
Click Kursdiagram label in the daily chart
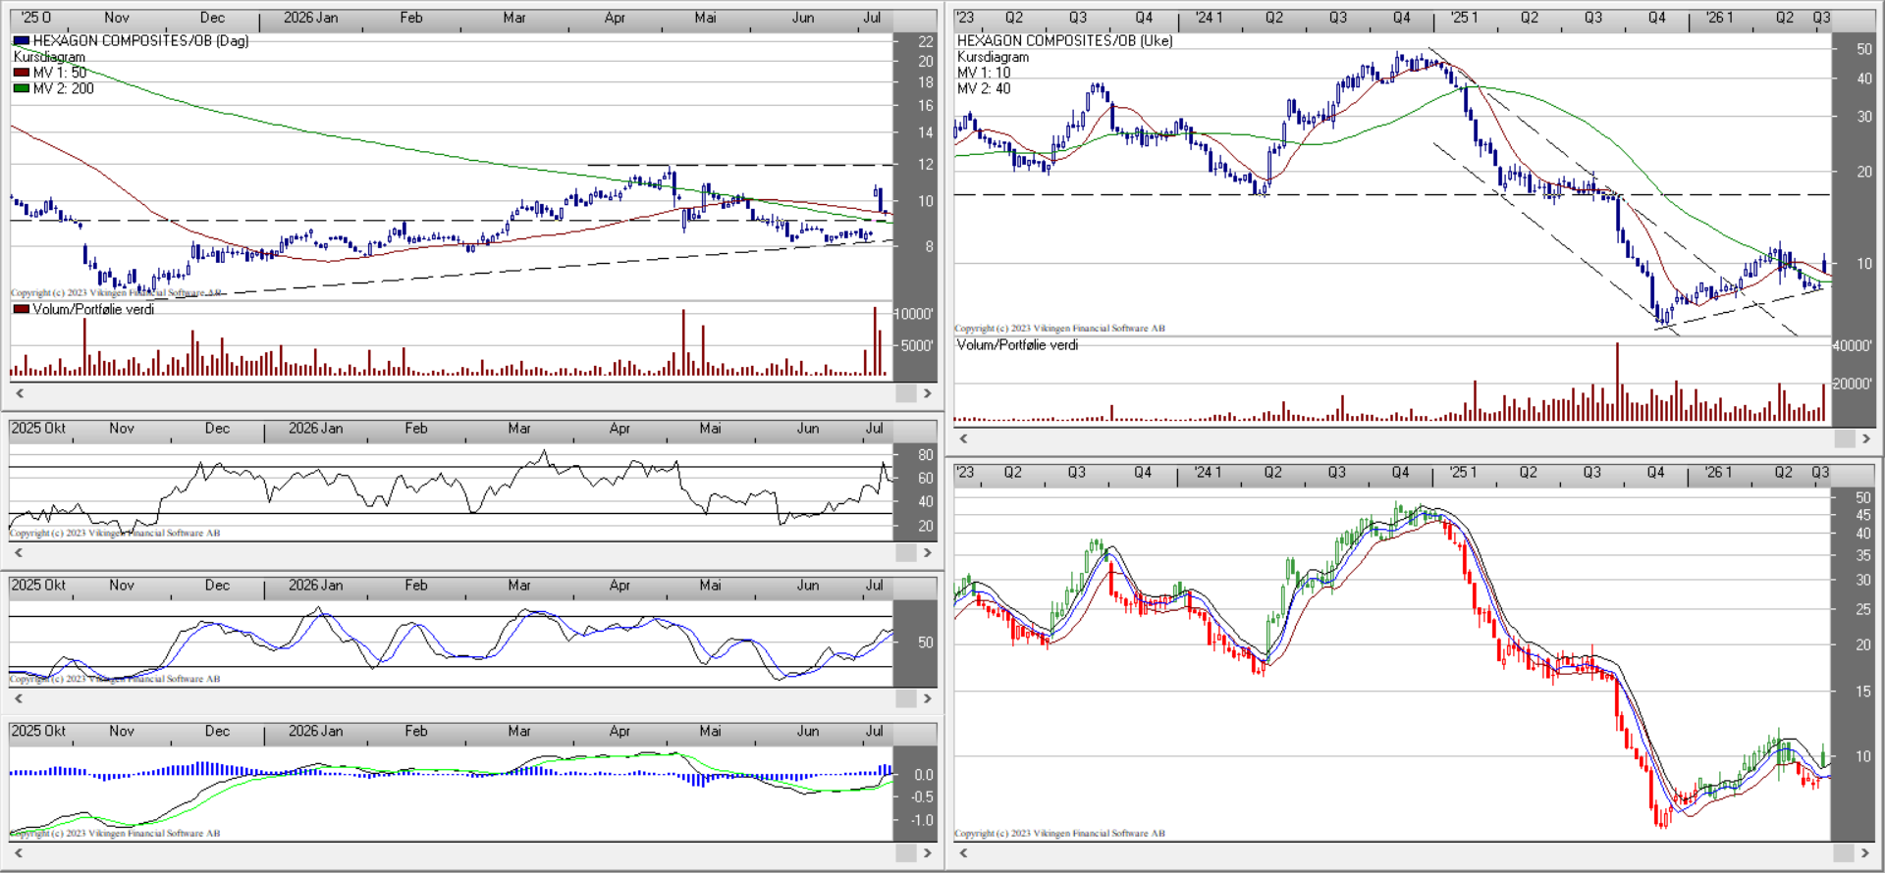tap(49, 57)
